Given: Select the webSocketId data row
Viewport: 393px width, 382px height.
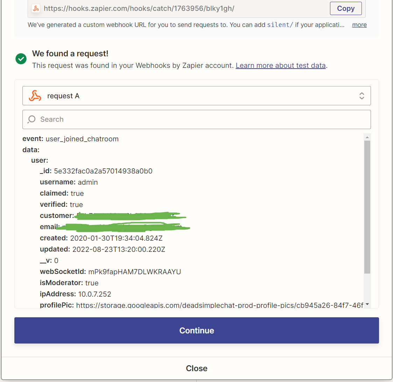Looking at the screenshot, I should point(110,271).
